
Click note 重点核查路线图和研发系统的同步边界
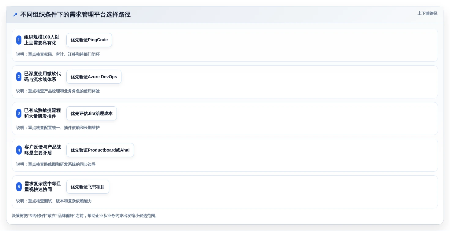56,164
